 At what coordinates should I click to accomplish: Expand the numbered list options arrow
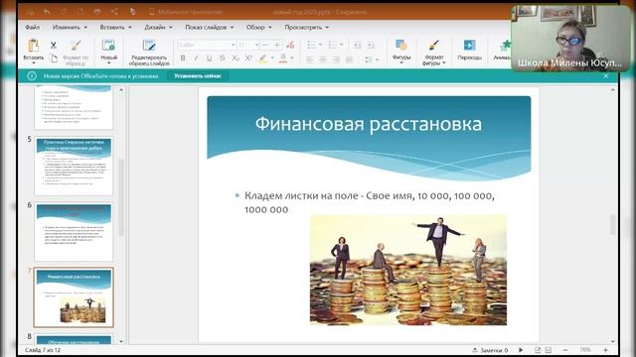click(341, 45)
